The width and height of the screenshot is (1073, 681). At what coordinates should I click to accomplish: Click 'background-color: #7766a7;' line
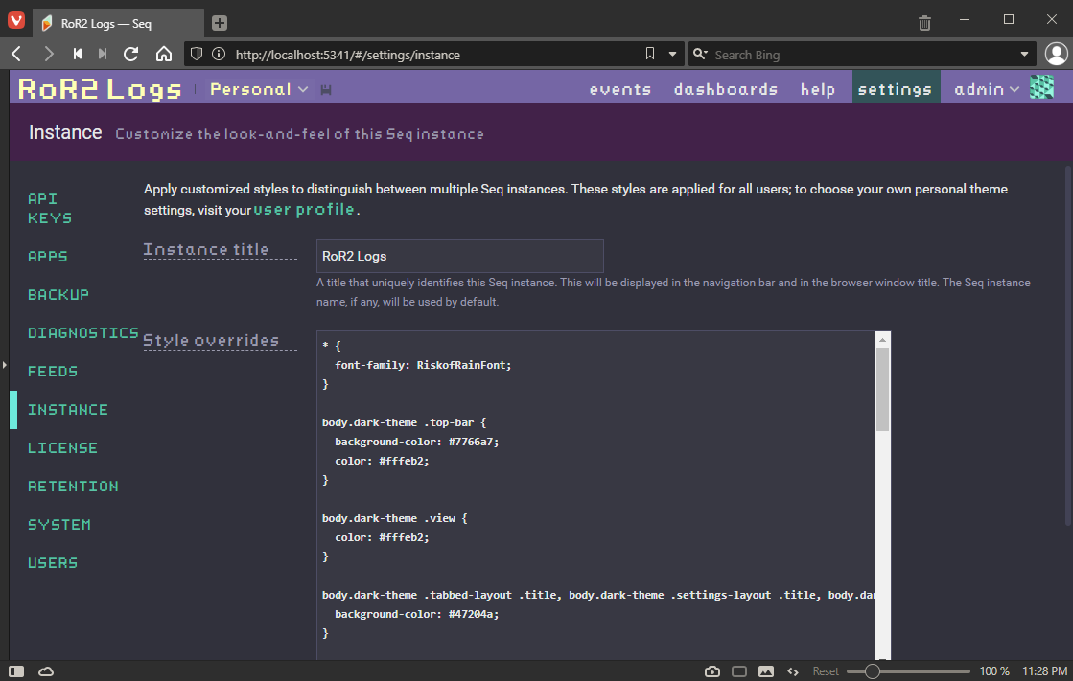[417, 442]
